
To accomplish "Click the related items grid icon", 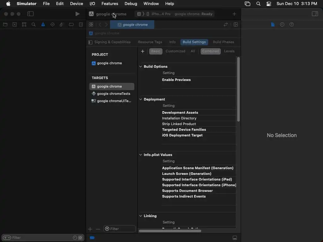I will pos(91,25).
